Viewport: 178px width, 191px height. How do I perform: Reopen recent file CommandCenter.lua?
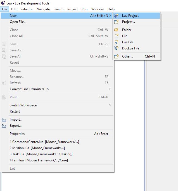(x=44, y=142)
